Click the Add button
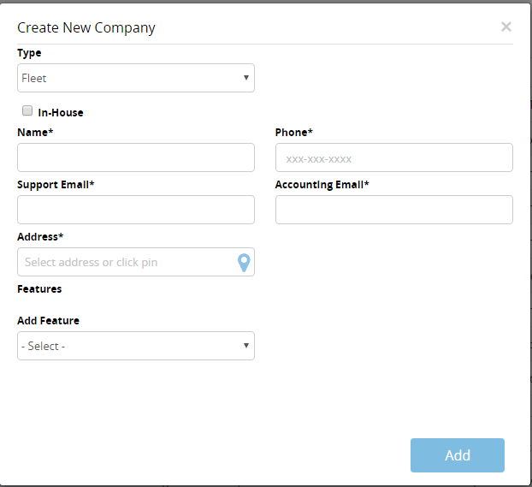 (x=458, y=455)
